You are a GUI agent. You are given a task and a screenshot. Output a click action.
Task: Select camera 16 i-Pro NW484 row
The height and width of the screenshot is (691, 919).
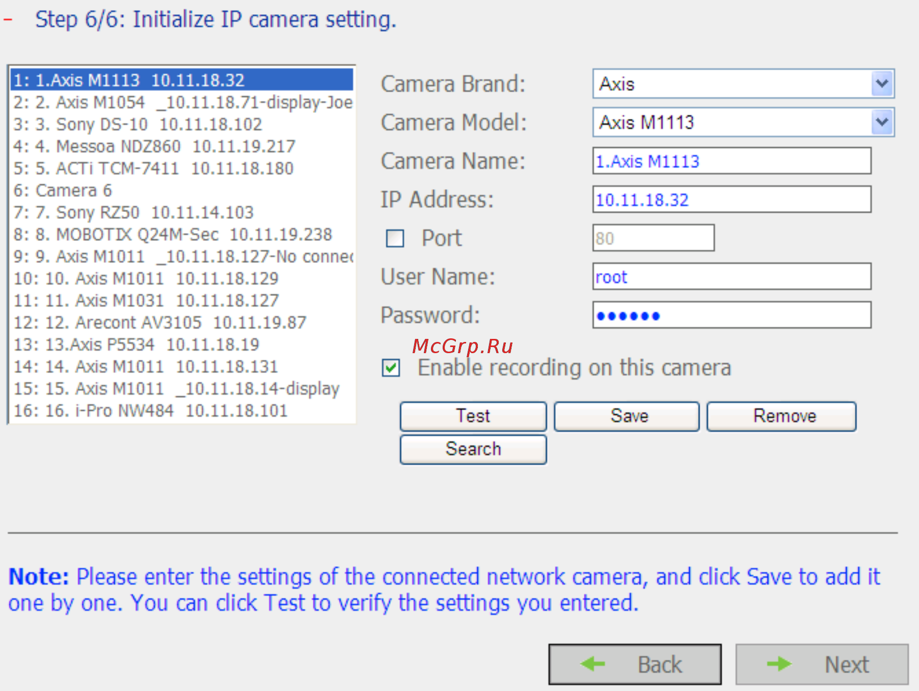182,411
